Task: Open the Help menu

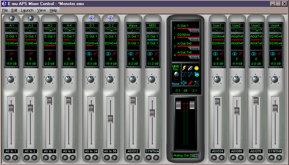Action: 53,10
